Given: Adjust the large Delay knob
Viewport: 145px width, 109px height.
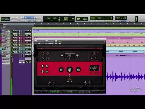Looking at the screenshot, I should coord(69,70).
